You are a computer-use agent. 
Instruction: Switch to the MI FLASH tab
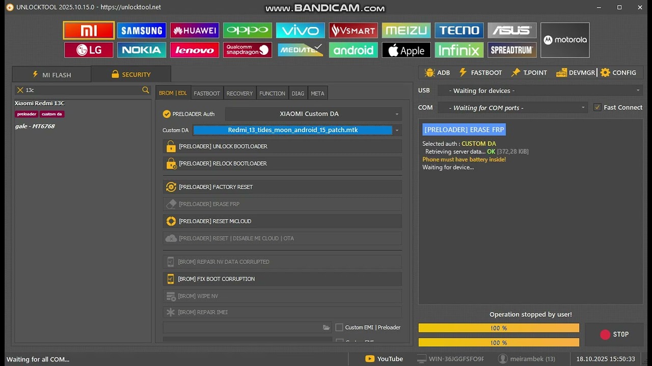(51, 74)
